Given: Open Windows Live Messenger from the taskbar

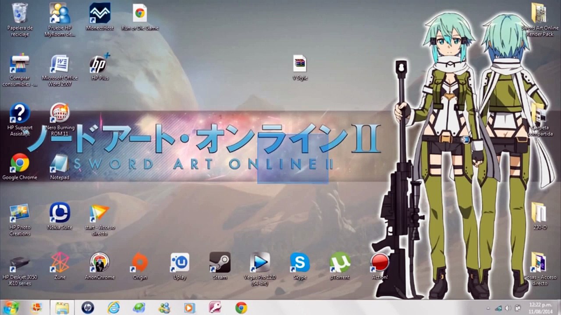Looking at the screenshot, I should (164, 308).
